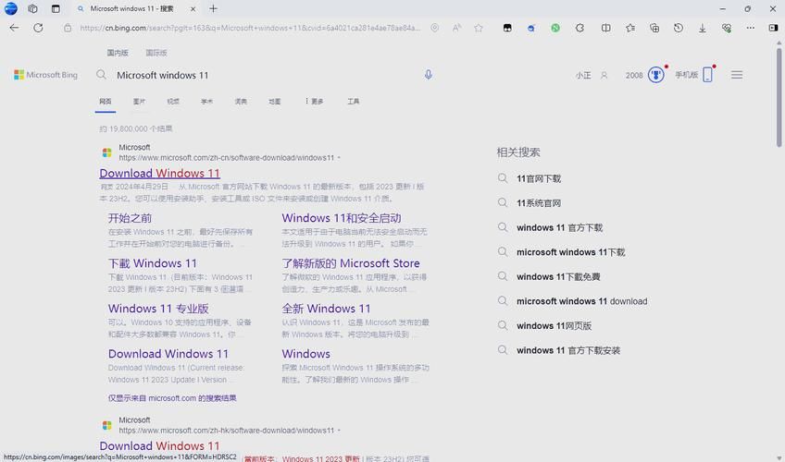Open '了解新版的 Microsoft Store' sublink
This screenshot has height=462, width=785.
(x=351, y=263)
